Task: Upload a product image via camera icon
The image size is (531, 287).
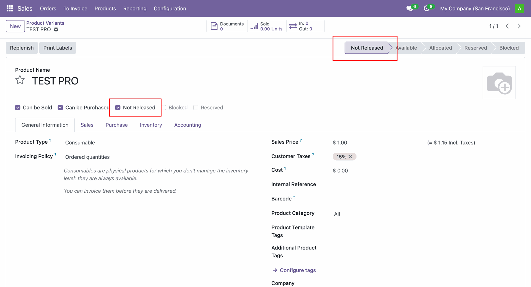Action: click(499, 83)
